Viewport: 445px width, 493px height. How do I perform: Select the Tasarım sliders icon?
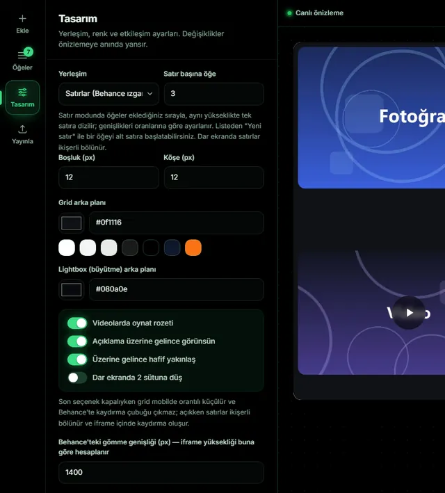[x=22, y=92]
